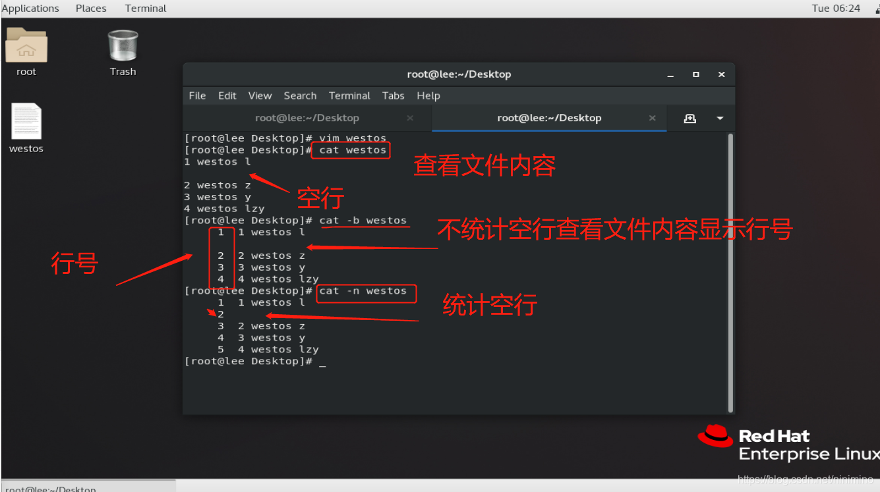Viewport: 880px width, 492px height.
Task: Close the second active terminal tab
Action: point(653,118)
